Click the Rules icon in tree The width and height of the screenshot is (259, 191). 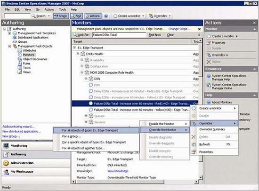20,64
